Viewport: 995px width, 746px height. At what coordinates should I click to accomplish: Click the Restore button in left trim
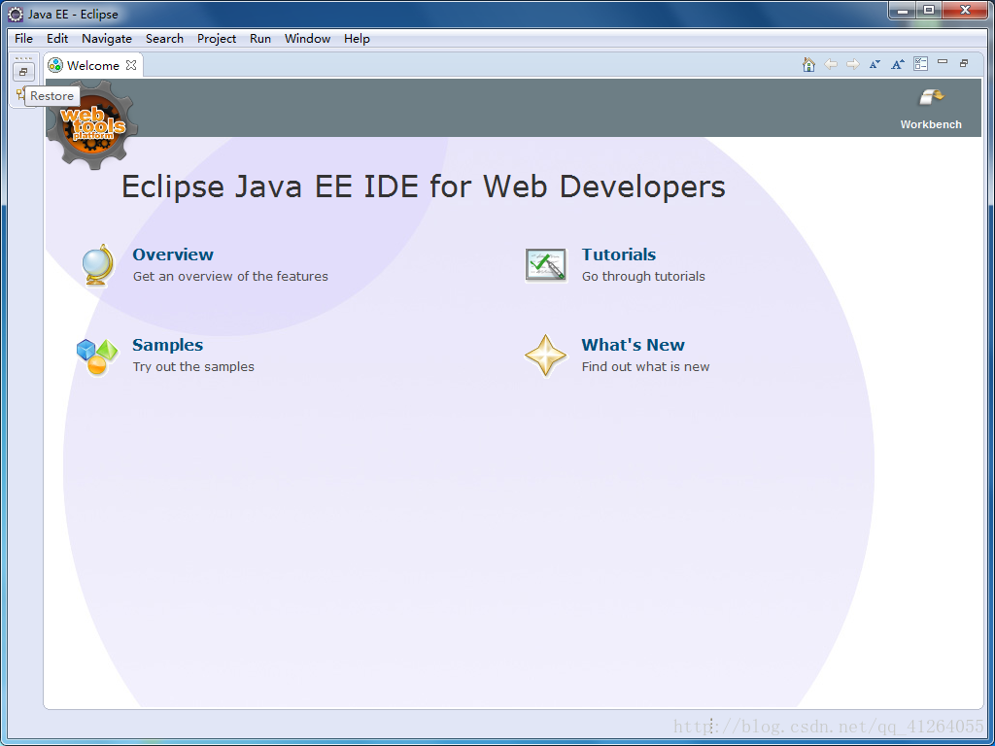23,72
